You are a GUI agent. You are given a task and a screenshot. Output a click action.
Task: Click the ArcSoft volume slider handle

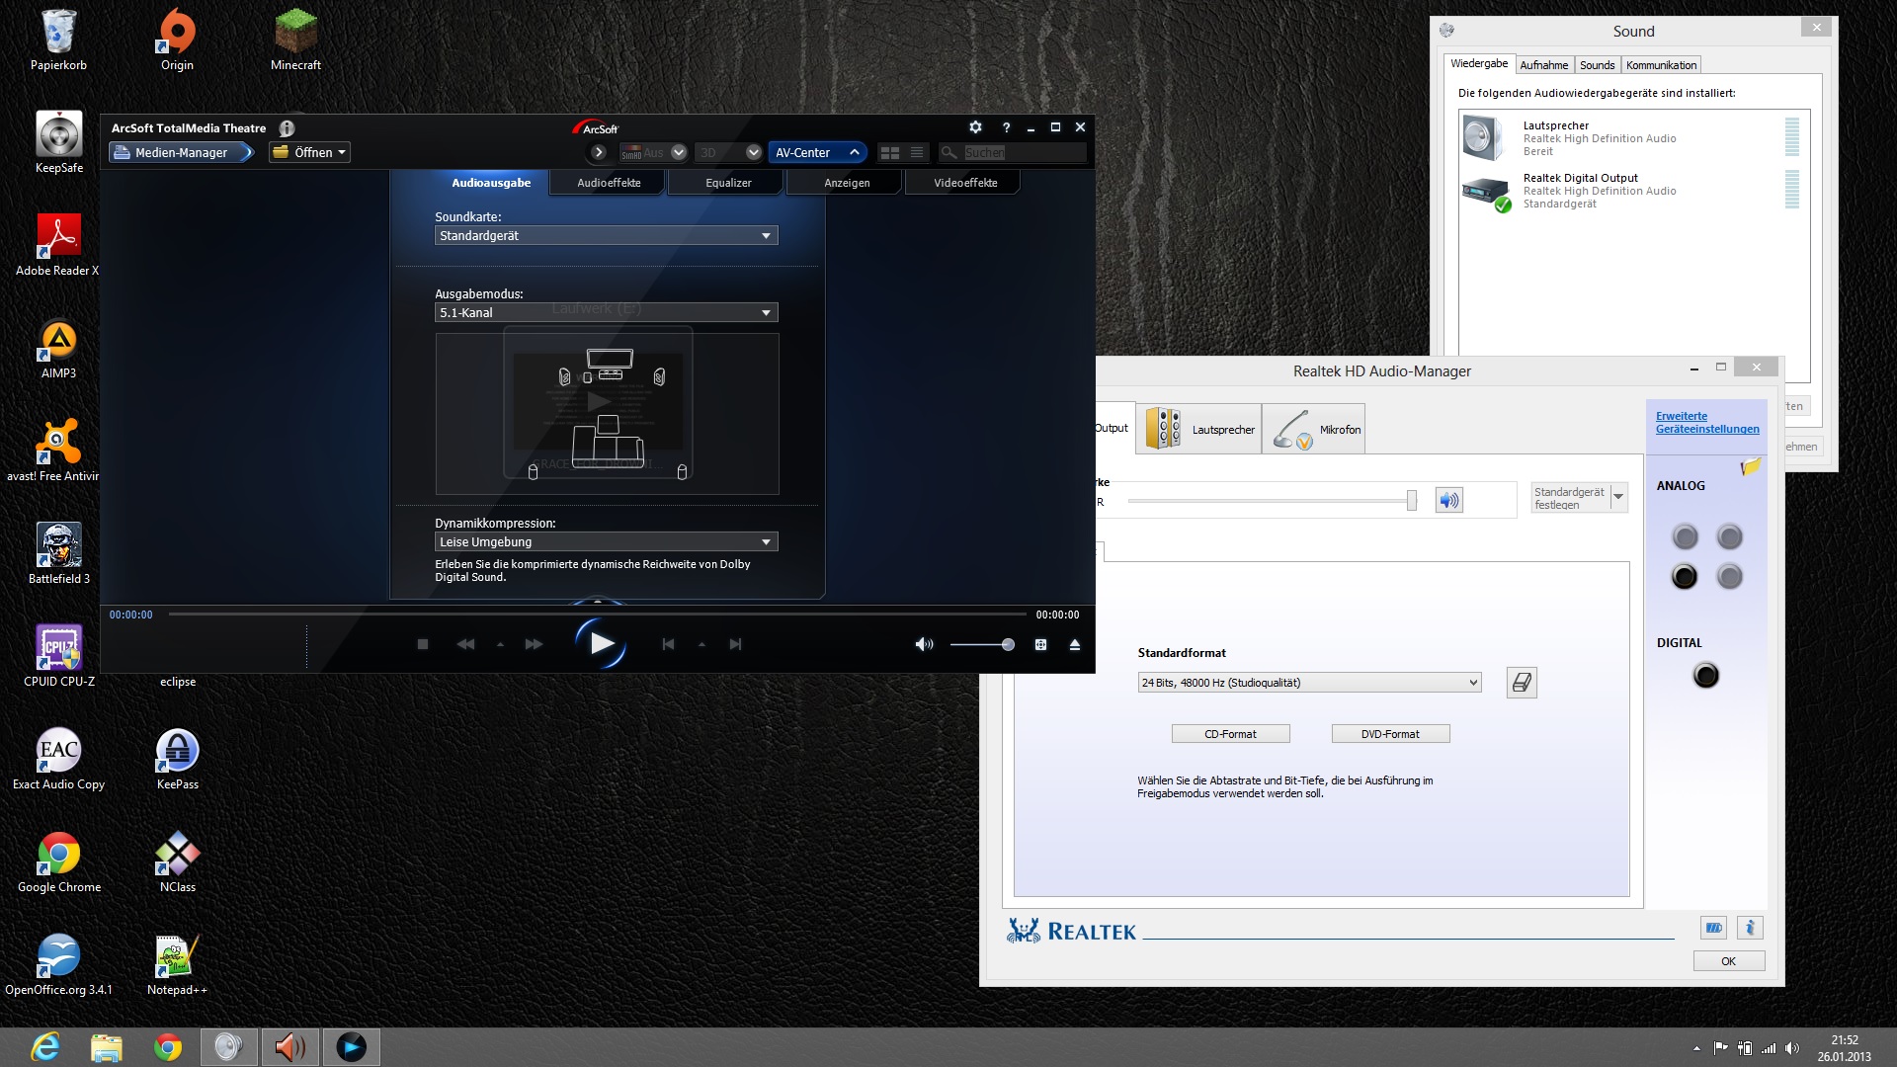[x=1008, y=644]
